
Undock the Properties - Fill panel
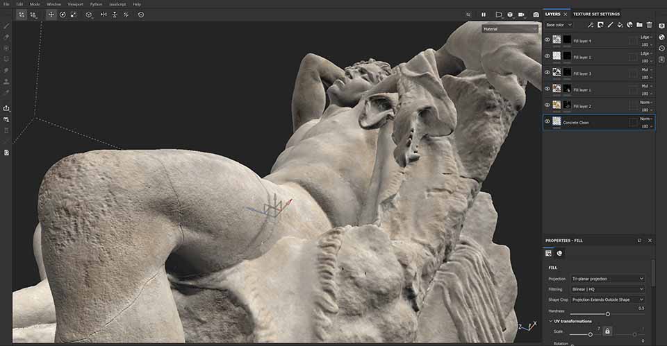click(639, 241)
